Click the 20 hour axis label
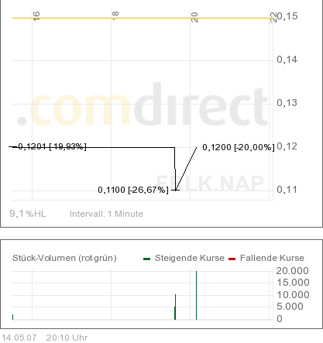Screen dimensions: 323x343 [x=194, y=17]
